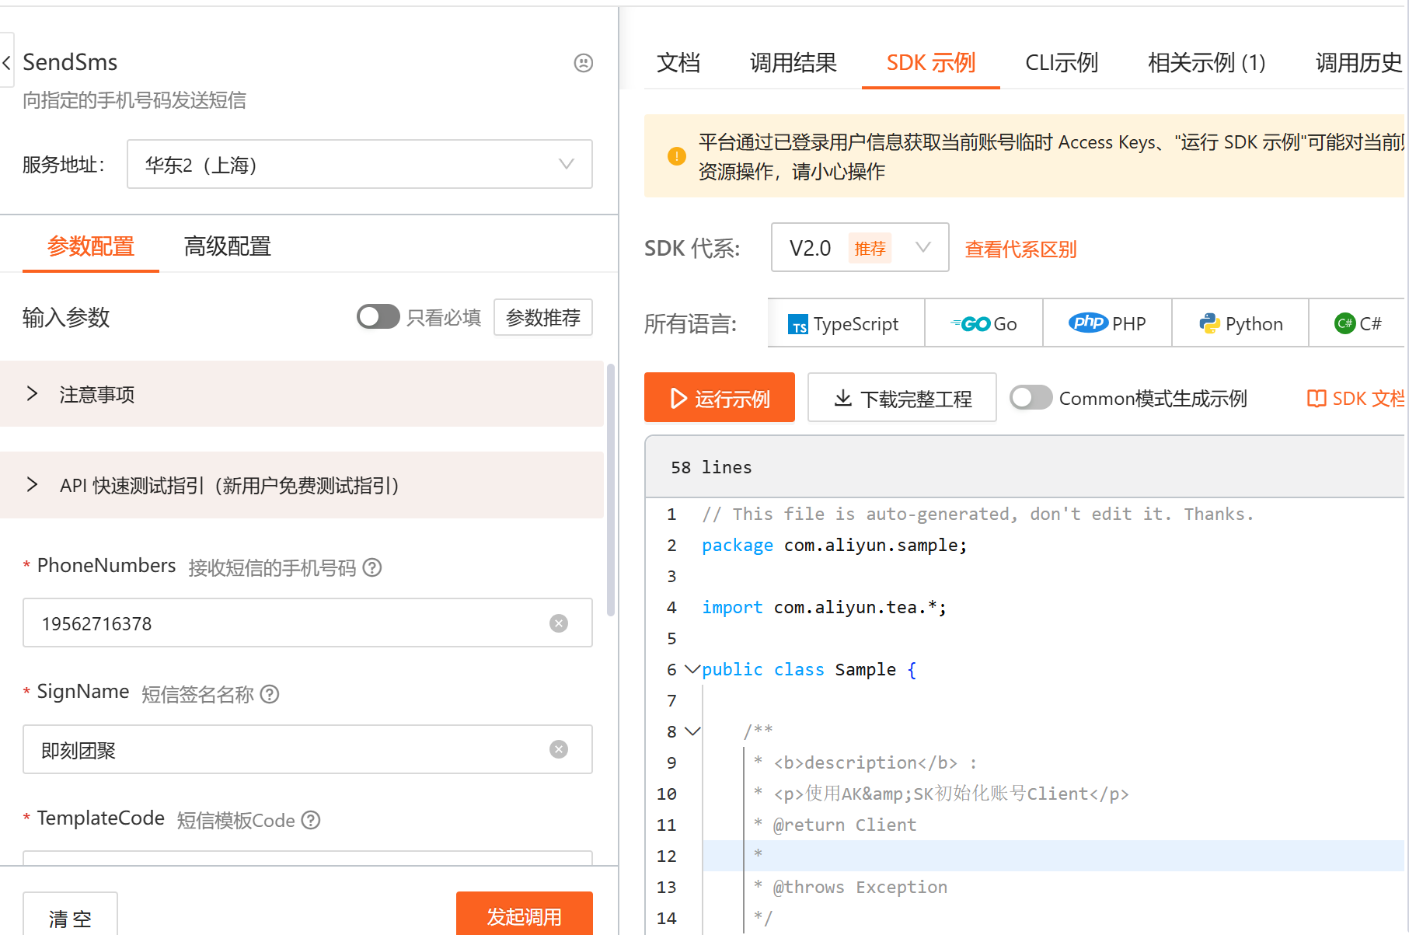Open the 调用历史 tab
Image resolution: width=1409 pixels, height=935 pixels.
1358,63
